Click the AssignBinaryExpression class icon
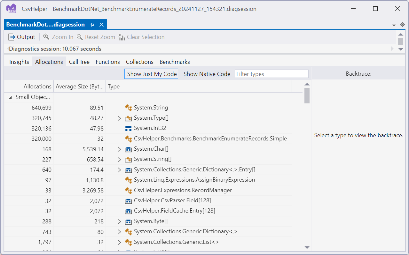The image size is (409, 255). click(129, 180)
